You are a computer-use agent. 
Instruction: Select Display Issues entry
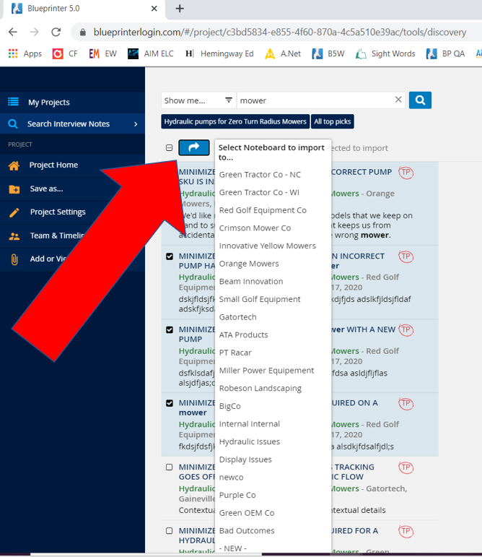(x=245, y=459)
